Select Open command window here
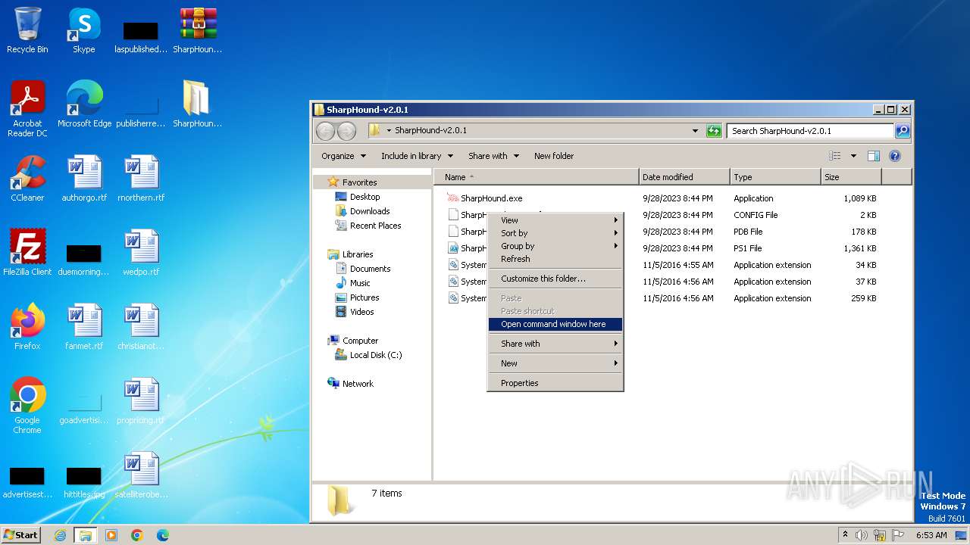970x545 pixels. click(555, 324)
